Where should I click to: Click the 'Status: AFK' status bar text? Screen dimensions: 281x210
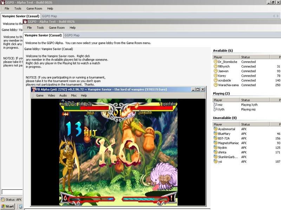[14, 199]
